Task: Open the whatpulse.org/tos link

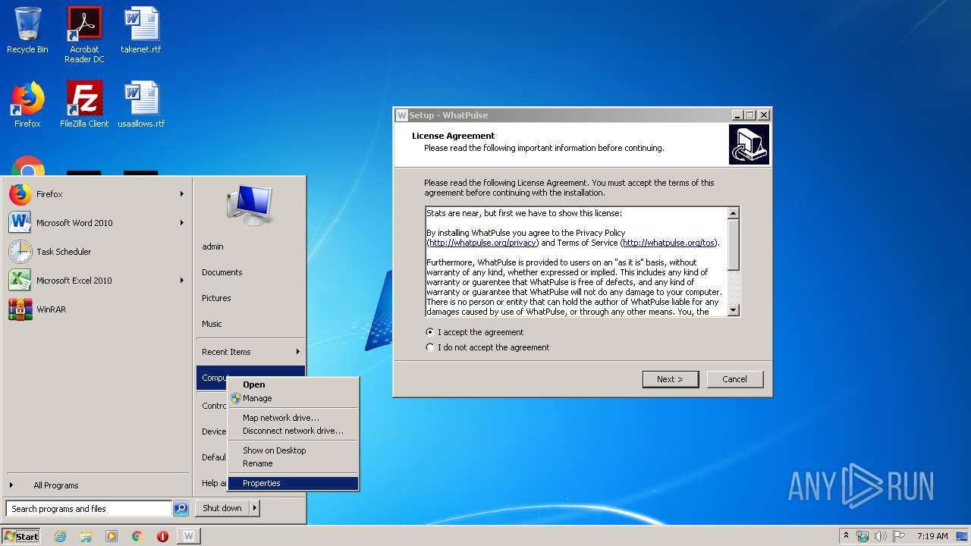Action: 668,243
